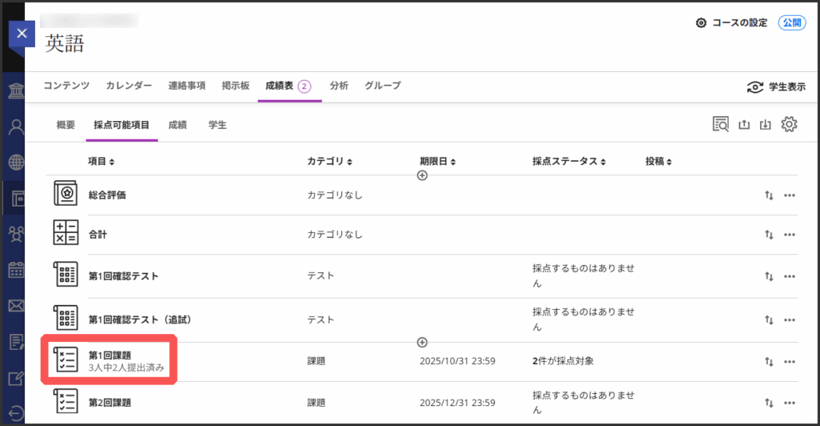Open more options for 総合評価 row
The image size is (820, 426).
790,195
